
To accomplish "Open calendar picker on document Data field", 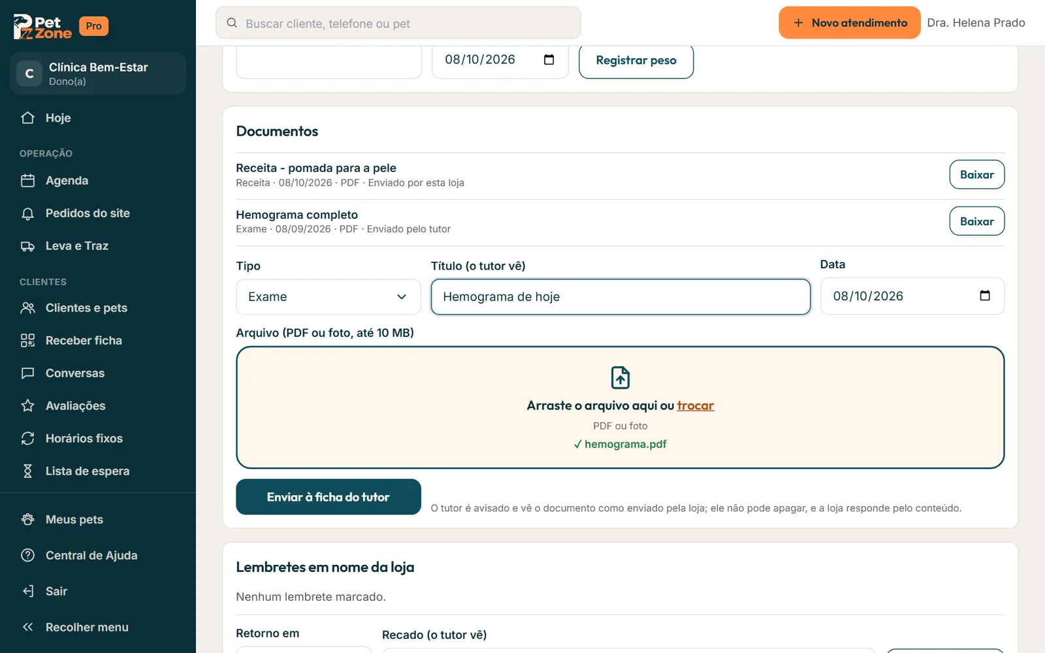I will coord(985,296).
